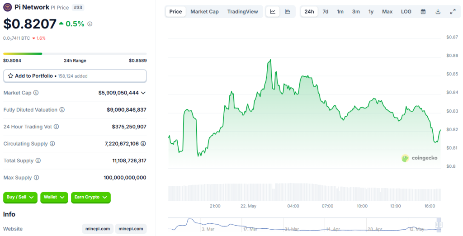Viewport: 463px width, 236px height.
Task: Open the calendar date range picker
Action: [423, 12]
